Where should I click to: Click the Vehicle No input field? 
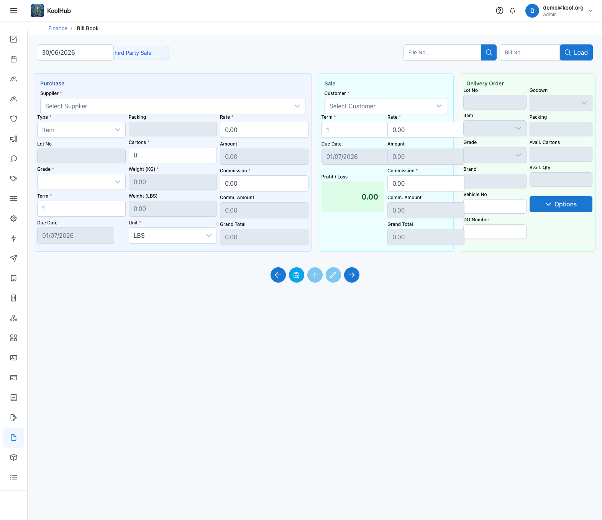click(495, 206)
